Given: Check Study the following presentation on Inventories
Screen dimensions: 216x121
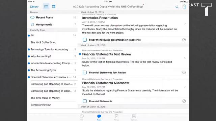Looking at the screenshot, I should coord(85,40).
